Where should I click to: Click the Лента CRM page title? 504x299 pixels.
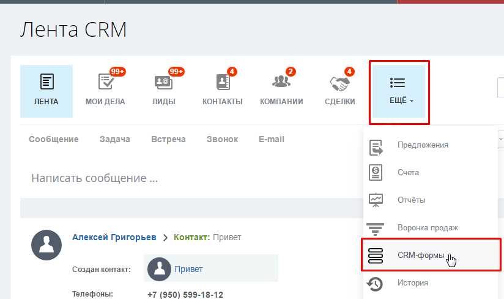(x=73, y=29)
